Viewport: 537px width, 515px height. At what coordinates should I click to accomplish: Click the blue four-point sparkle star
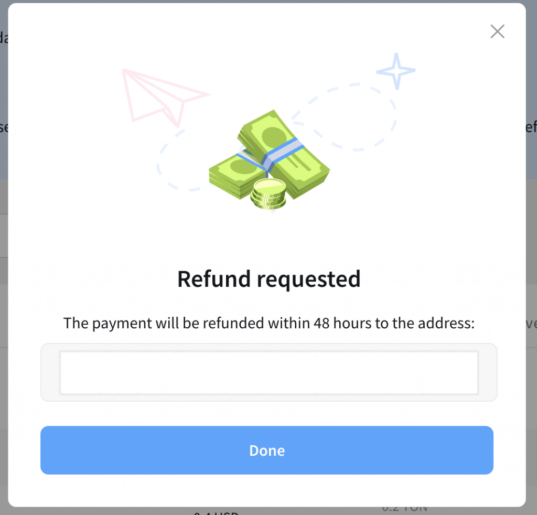[x=396, y=71]
